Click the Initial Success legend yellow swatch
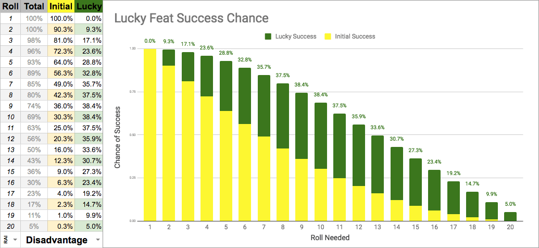The height and width of the screenshot is (248, 539). [328, 36]
